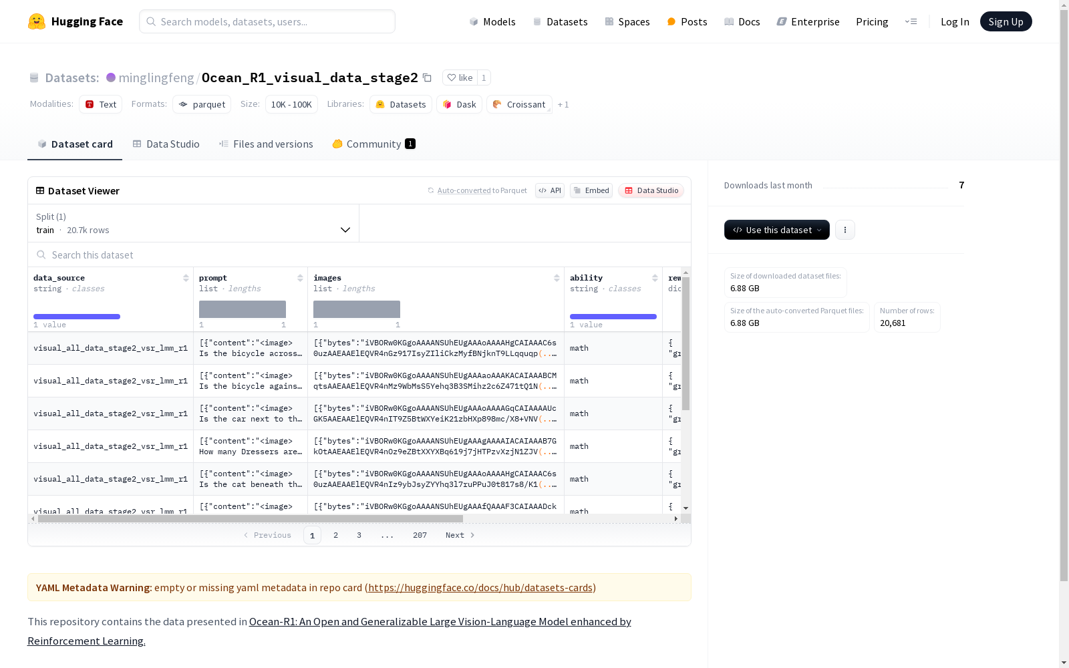Open Spaces in the top navigation
This screenshot has width=1069, height=668.
pyautogui.click(x=627, y=21)
